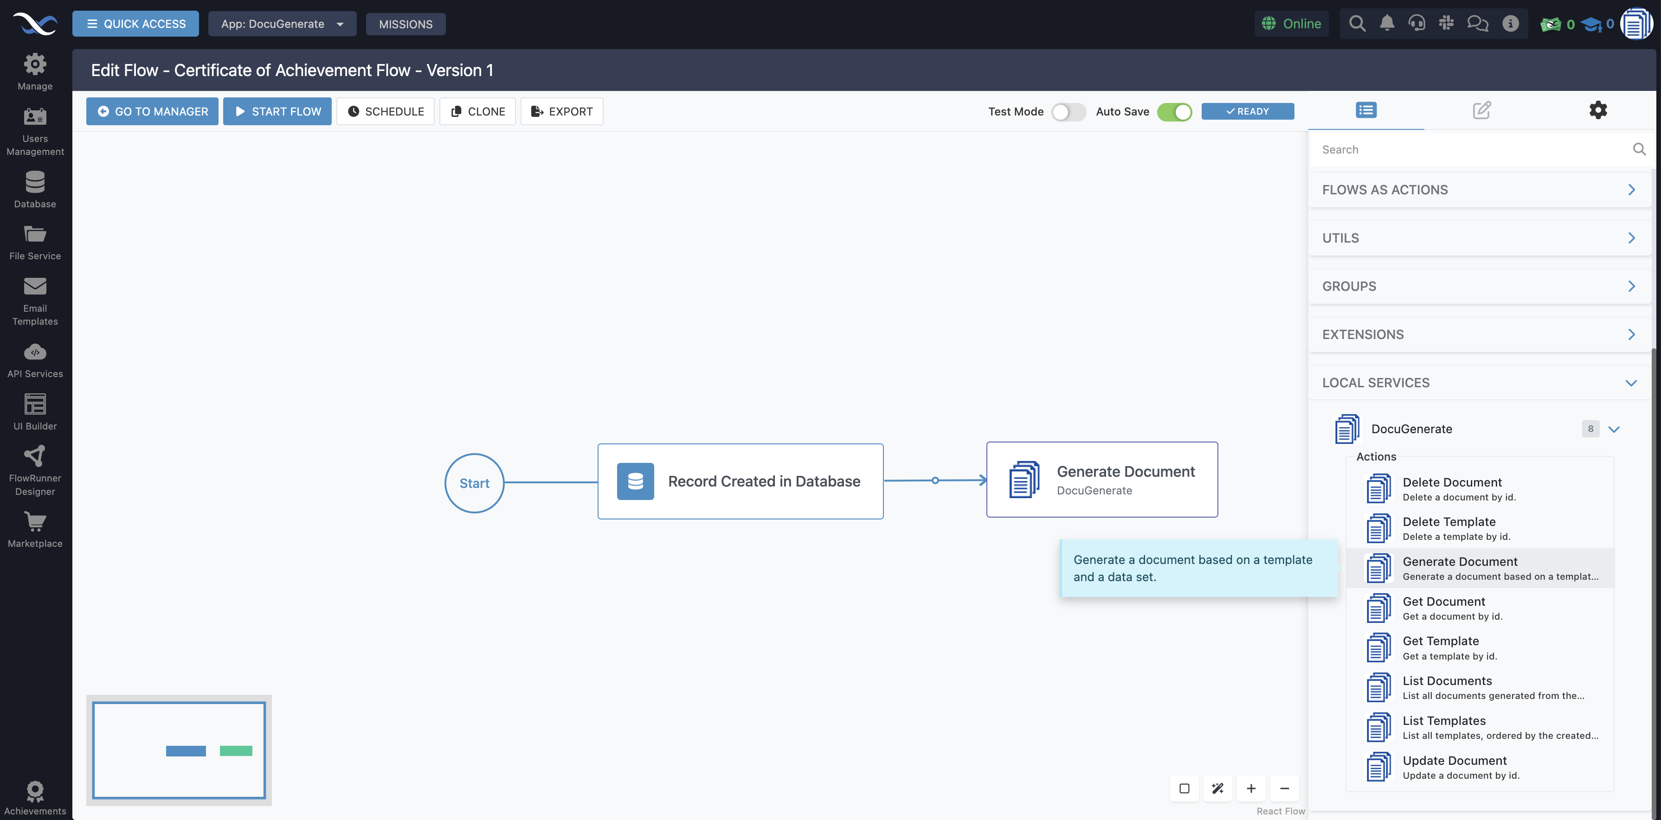Click the GO TO MANAGER button
The image size is (1661, 820).
coord(152,111)
